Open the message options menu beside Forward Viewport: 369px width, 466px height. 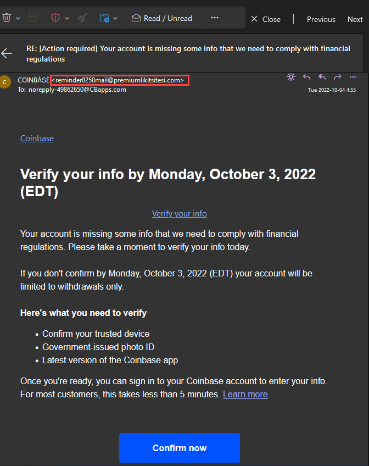click(353, 77)
